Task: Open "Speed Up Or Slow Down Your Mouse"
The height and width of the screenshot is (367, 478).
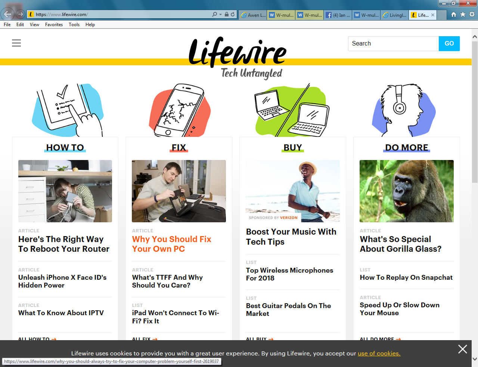Action: (x=400, y=309)
